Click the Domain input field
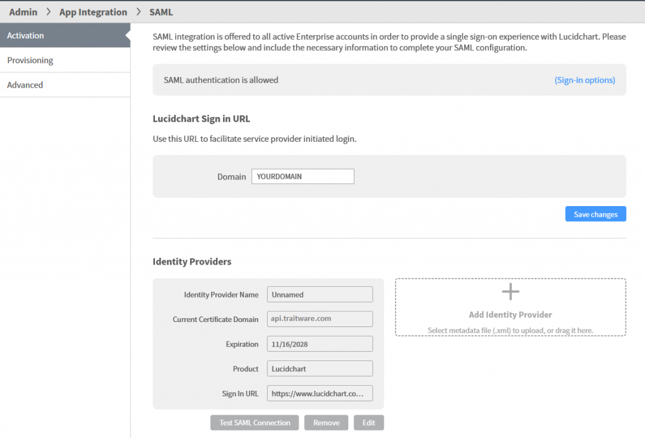This screenshot has width=645, height=438. (x=303, y=176)
